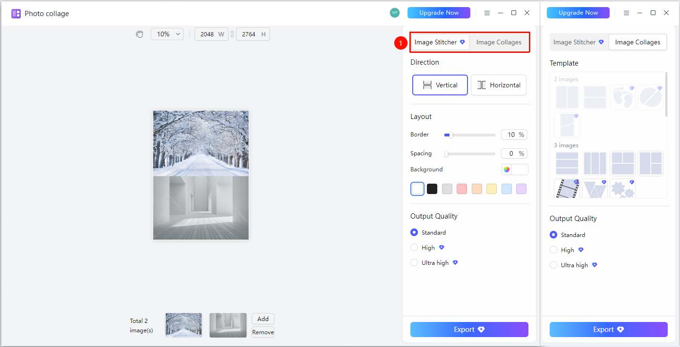This screenshot has height=347, width=680.
Task: Click the aspect ratio link icon between W and H
Action: tap(232, 34)
